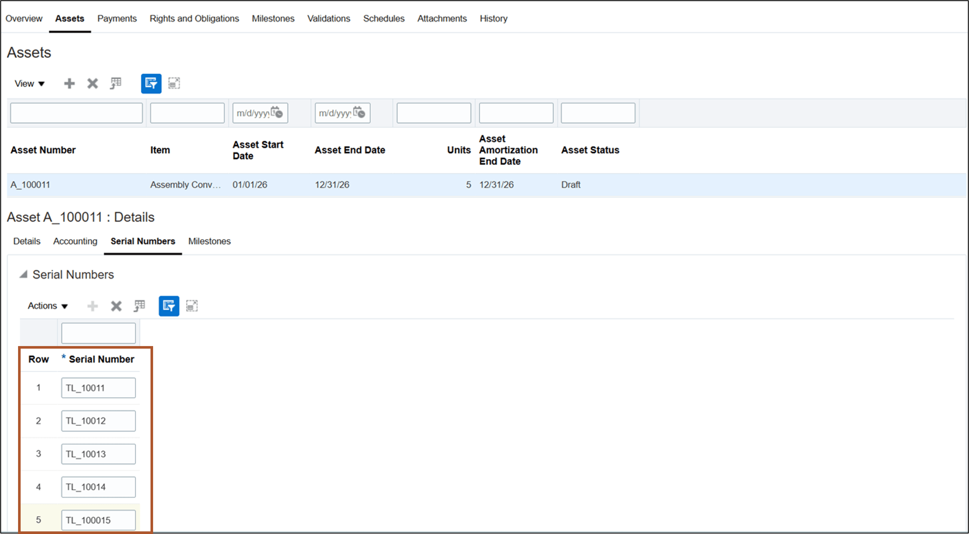Click the Draft status cell

click(571, 185)
